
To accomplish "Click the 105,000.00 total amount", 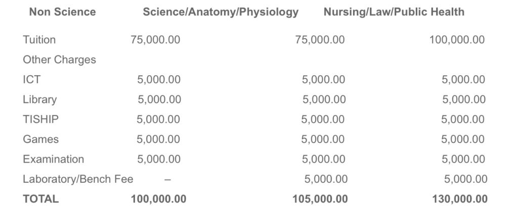I will (x=320, y=199).
